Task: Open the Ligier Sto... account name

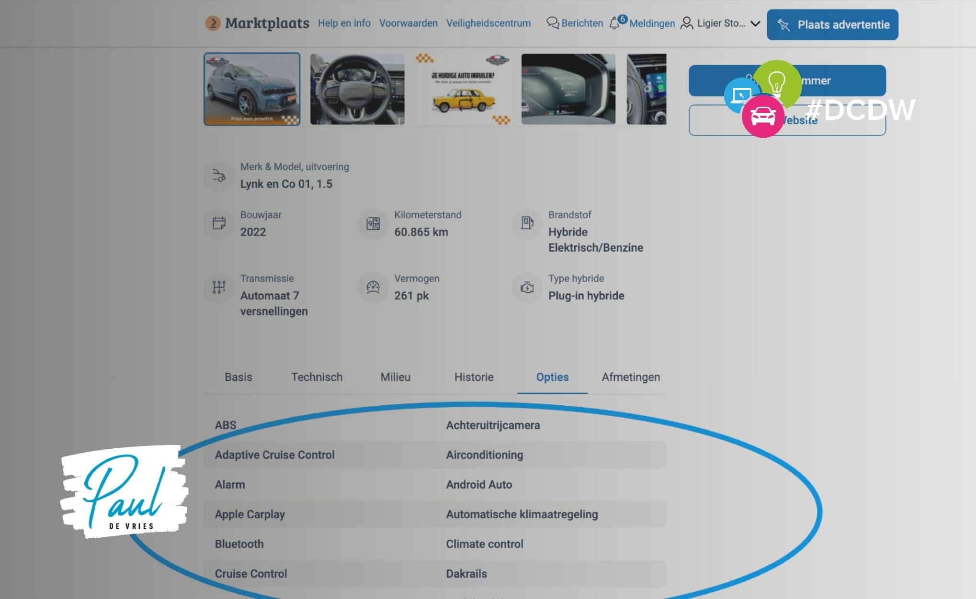Action: coord(721,23)
